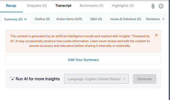This screenshot has height=100, width=170.
Task: Open Issues & Solutions sub-tab
Action: [126, 19]
